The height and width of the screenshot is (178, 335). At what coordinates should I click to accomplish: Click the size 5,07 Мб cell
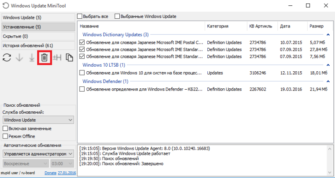coord(318,43)
